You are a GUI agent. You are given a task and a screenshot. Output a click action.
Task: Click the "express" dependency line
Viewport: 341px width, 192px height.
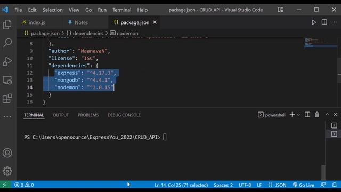coord(85,73)
